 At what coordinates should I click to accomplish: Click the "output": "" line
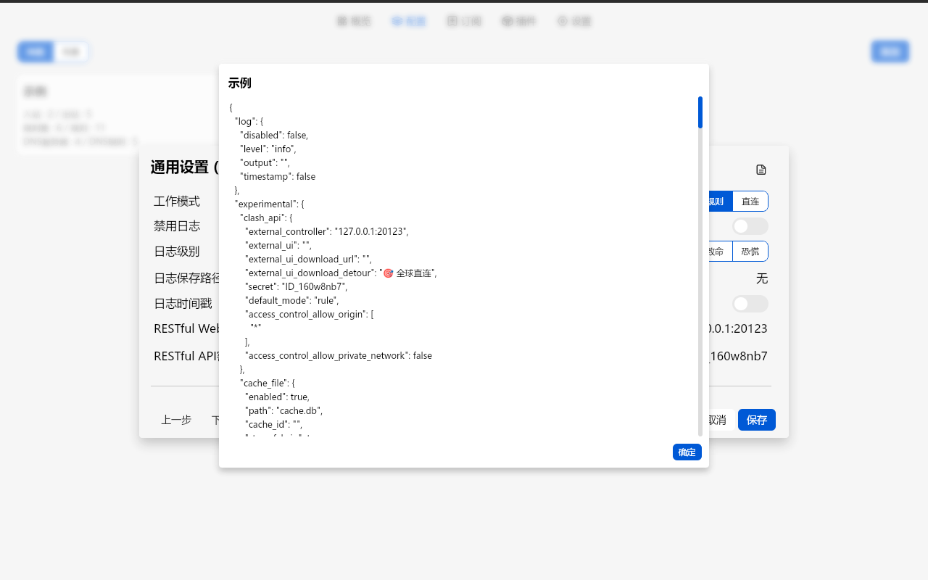(265, 162)
